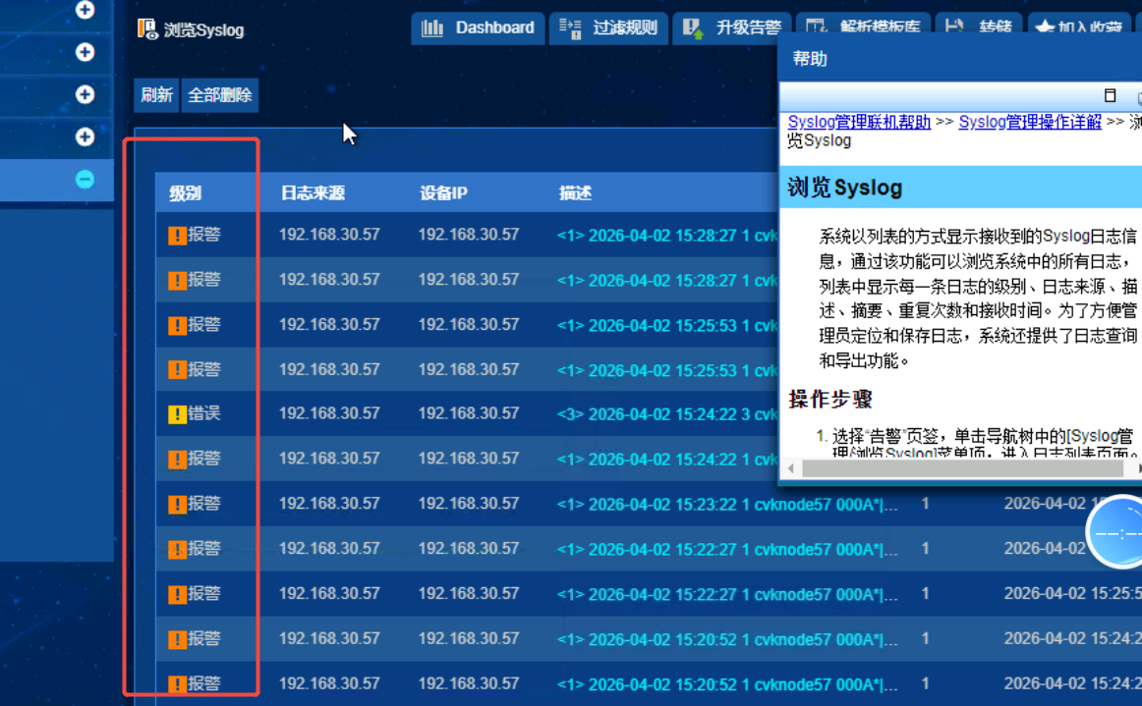Click the 浏览Syslog page title icon
Screen dimensions: 1142x706
pyautogui.click(x=147, y=29)
